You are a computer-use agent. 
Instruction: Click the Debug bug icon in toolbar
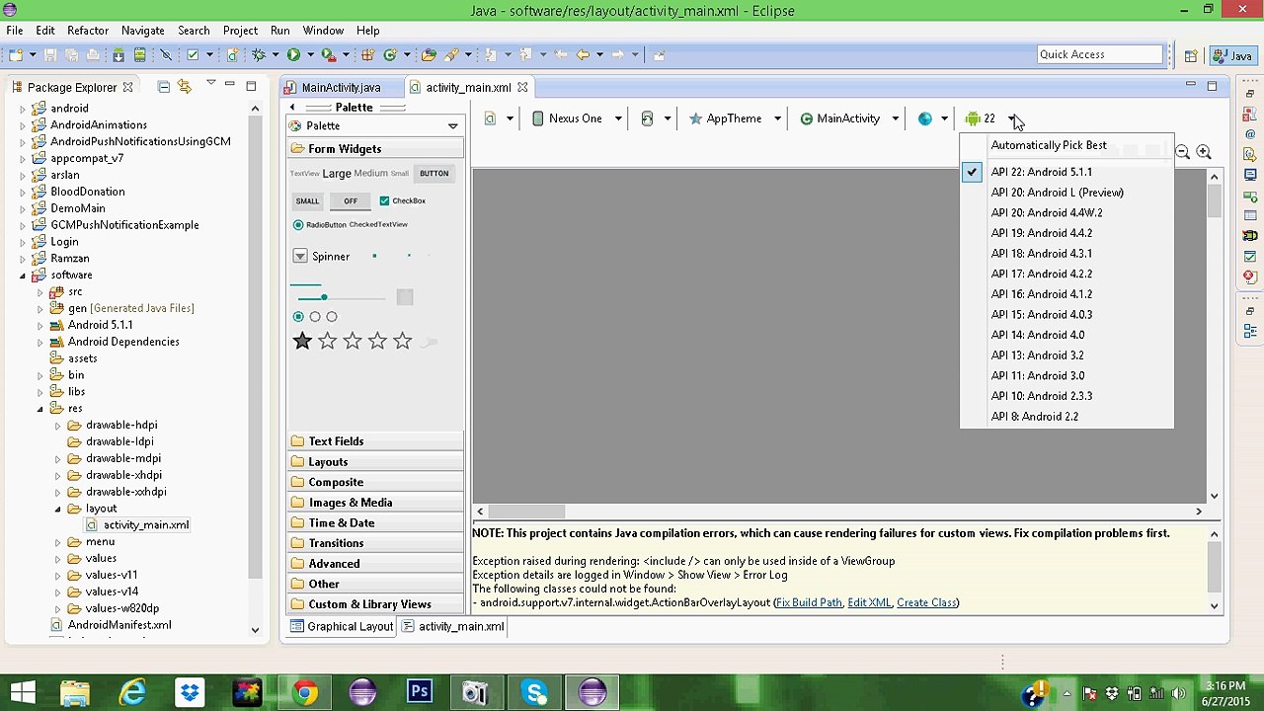click(x=259, y=55)
